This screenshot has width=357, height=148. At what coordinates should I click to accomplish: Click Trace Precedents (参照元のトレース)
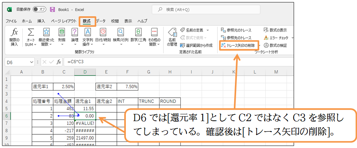click(x=236, y=30)
